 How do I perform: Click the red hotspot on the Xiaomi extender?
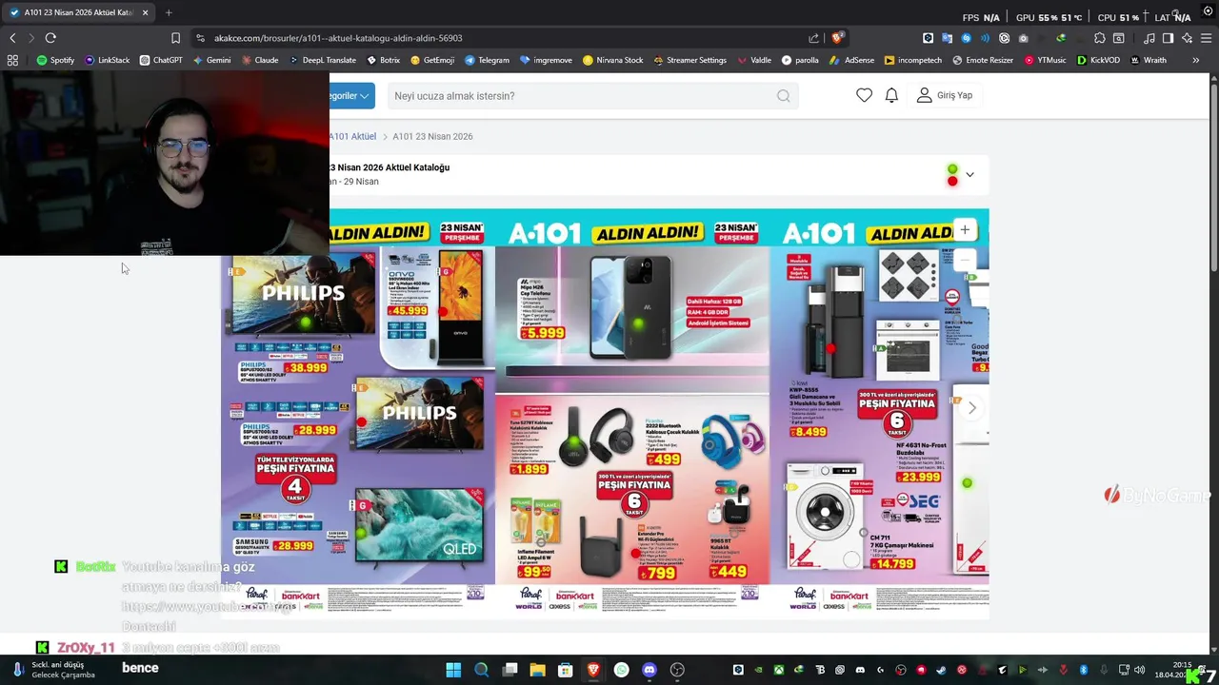634,553
